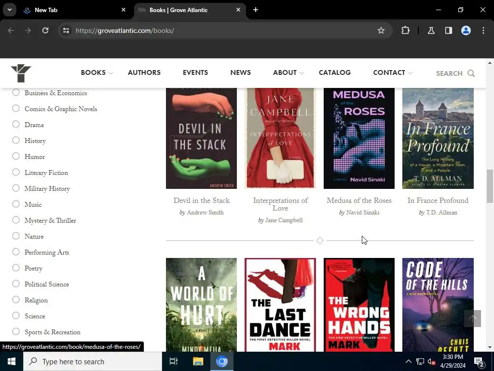494x371 pixels.
Task: Open Medusa of the Roses title link
Action: click(359, 200)
